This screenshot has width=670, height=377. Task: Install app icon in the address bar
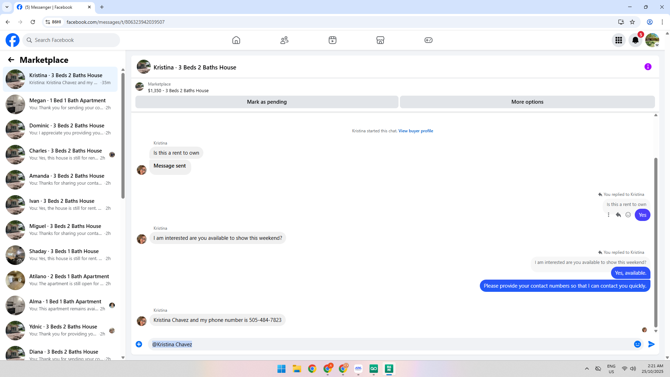click(x=621, y=22)
